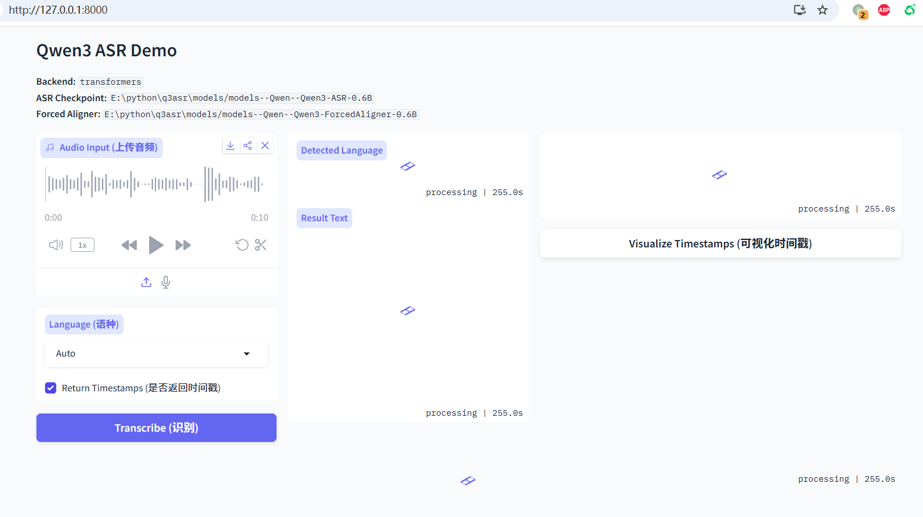Viewport: 923px width, 517px height.
Task: Play the uploaded audio clip
Action: (x=156, y=245)
